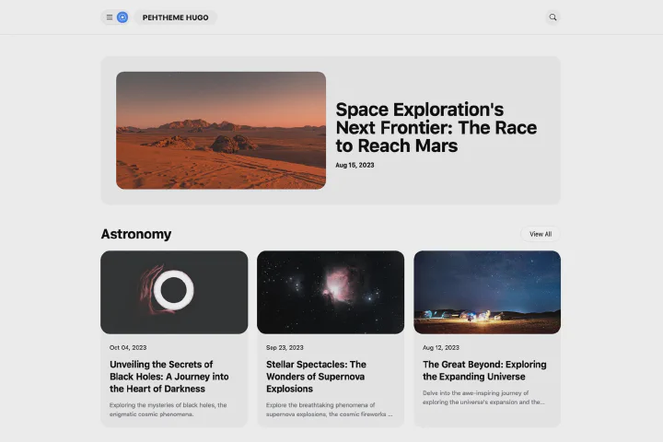Screen dimensions: 663x442
Task: Go to PEHTHEME HUGO home link
Action: pos(175,17)
